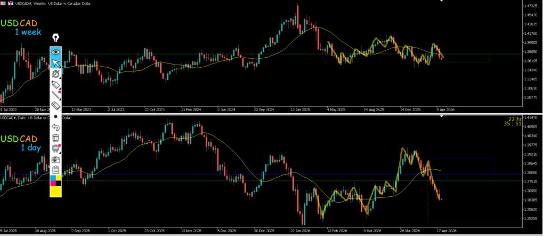Click the 1.47325 price on the weekly scale

click(x=531, y=6)
